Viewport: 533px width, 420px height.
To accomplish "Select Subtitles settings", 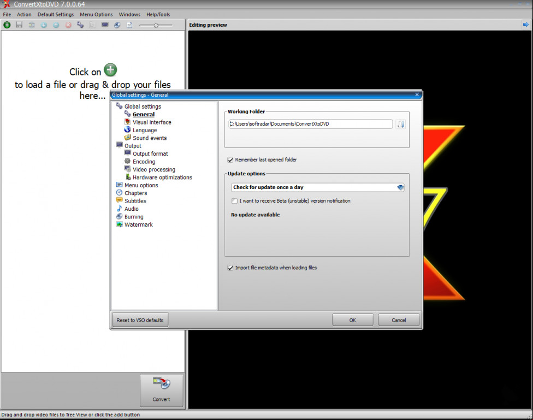I will [135, 200].
